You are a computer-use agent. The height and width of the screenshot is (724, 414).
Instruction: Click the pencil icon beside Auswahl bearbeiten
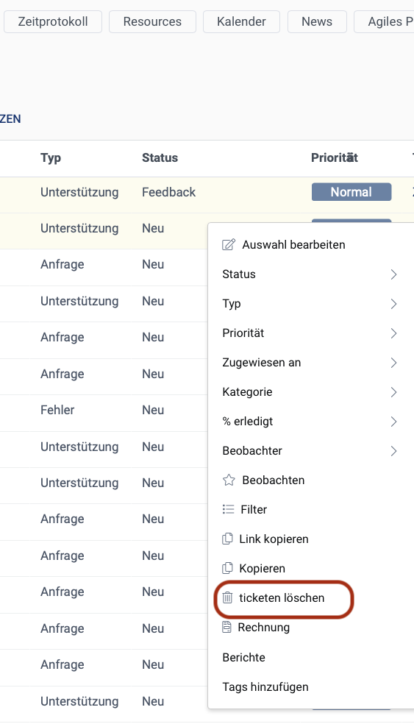point(229,245)
